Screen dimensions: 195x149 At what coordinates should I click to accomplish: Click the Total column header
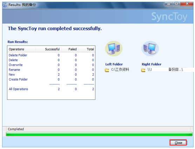[87, 49]
